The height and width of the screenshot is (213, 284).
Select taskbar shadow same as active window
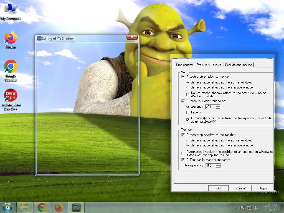[x=188, y=140]
